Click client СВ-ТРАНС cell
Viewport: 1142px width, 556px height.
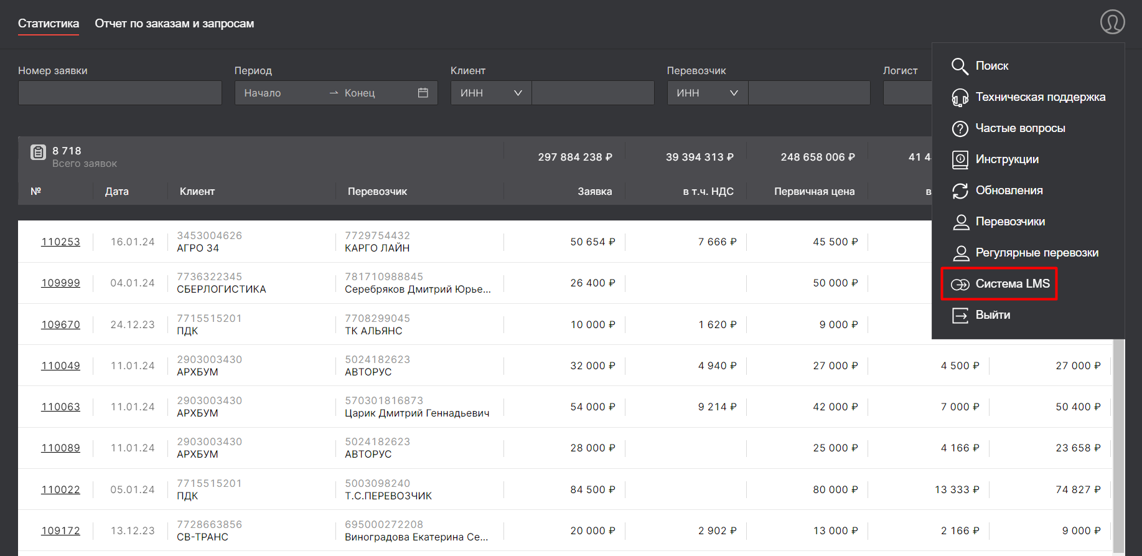(202, 537)
